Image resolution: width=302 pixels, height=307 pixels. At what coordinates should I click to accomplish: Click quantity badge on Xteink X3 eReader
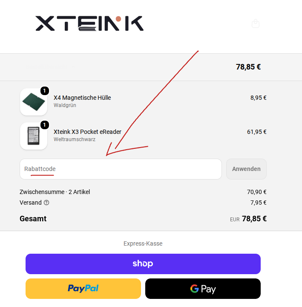45,125
